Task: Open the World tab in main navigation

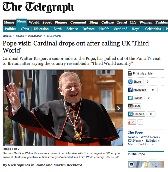Action: [34, 22]
